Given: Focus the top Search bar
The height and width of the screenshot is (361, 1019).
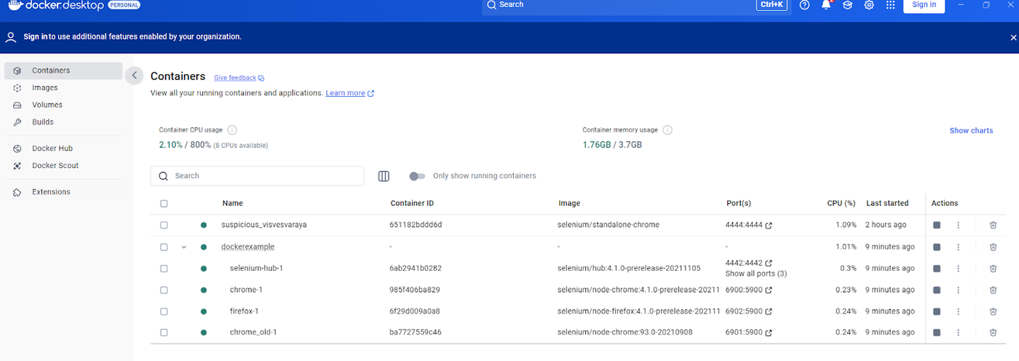Looking at the screenshot, I should [636, 6].
